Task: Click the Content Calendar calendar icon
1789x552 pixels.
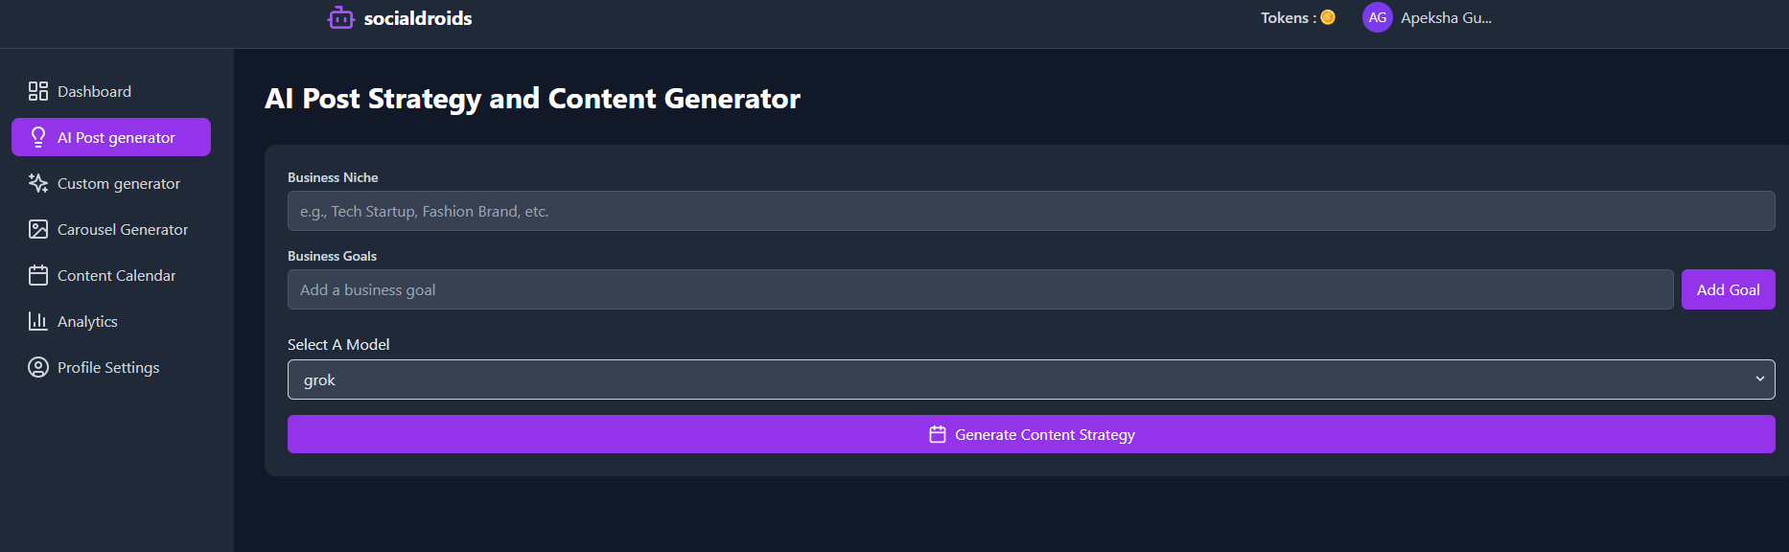Action: [x=38, y=275]
